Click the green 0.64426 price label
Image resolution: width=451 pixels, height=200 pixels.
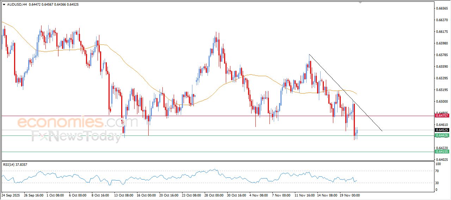pyautogui.click(x=442, y=135)
